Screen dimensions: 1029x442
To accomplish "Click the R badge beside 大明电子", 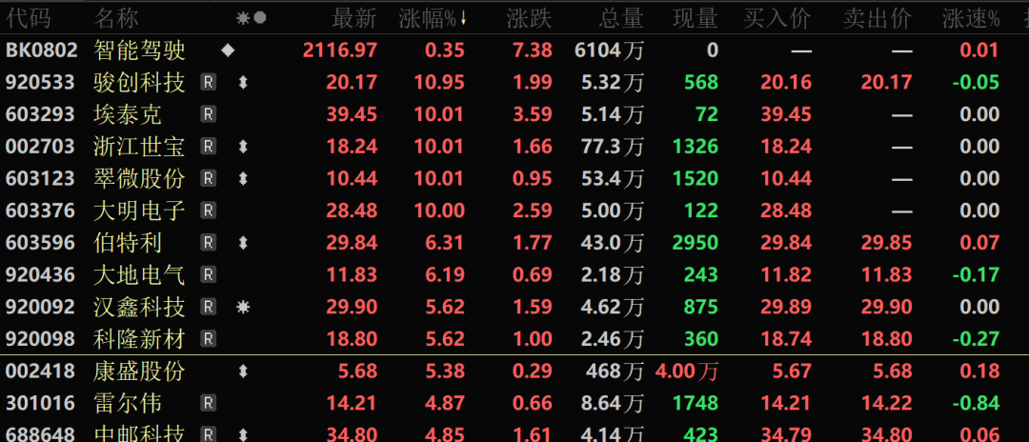I will point(208,211).
